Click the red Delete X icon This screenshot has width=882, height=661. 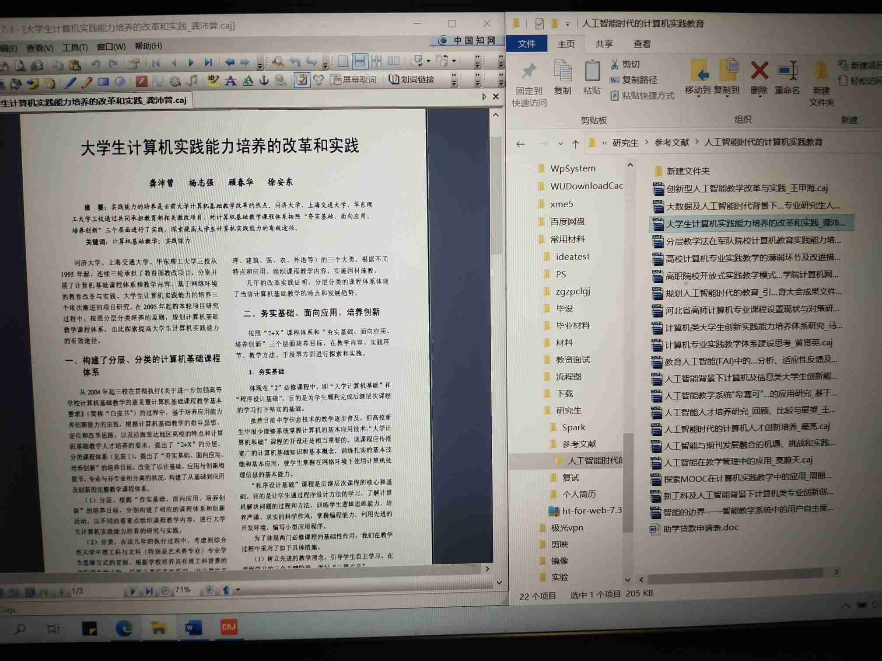tap(759, 71)
